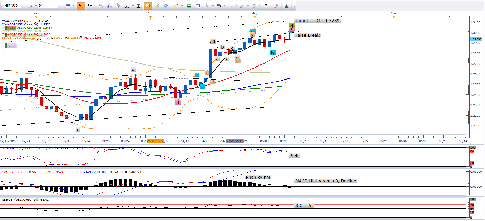Click the current price tag 1.29332
This screenshot has width=485, height=221.
tap(476, 39)
